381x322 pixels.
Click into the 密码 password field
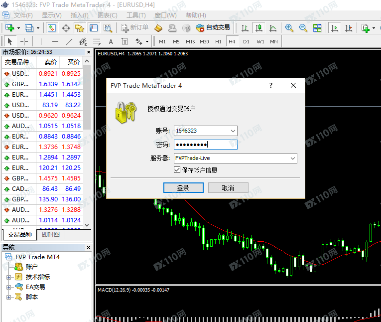pyautogui.click(x=205, y=145)
